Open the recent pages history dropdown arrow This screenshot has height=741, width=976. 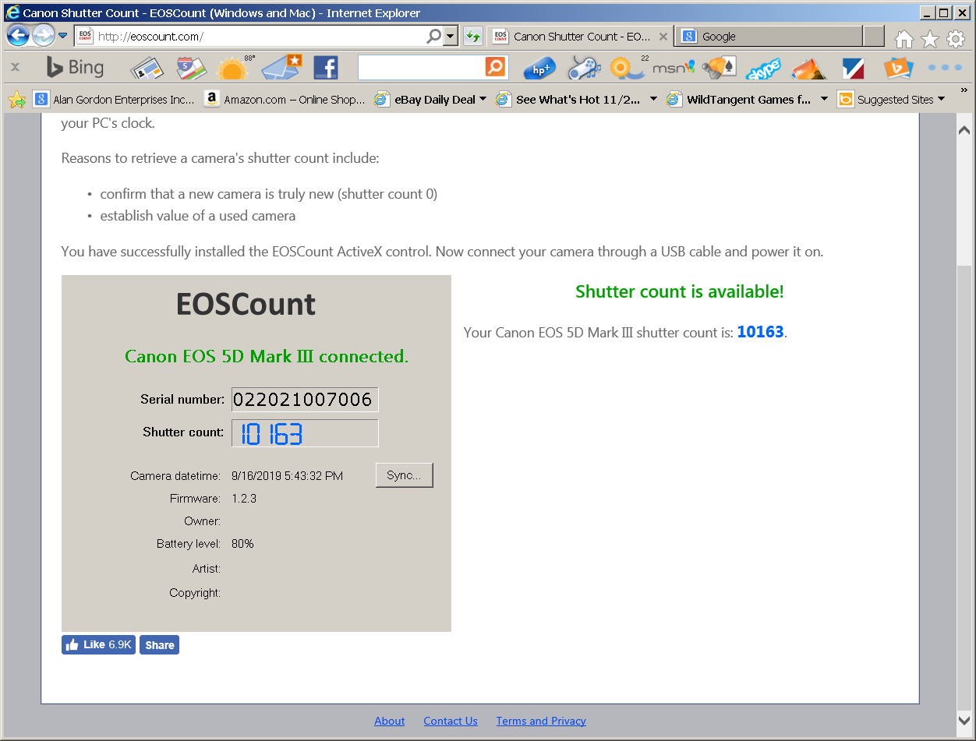click(63, 36)
